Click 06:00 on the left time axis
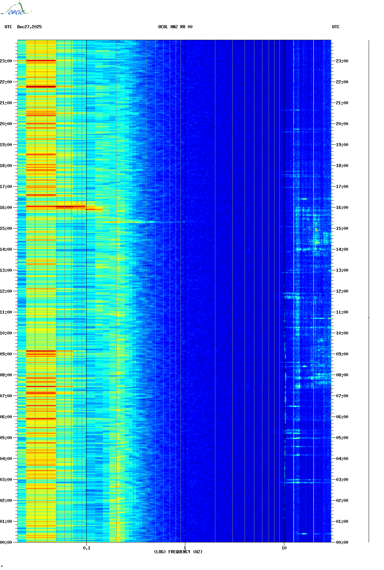 click(6, 417)
